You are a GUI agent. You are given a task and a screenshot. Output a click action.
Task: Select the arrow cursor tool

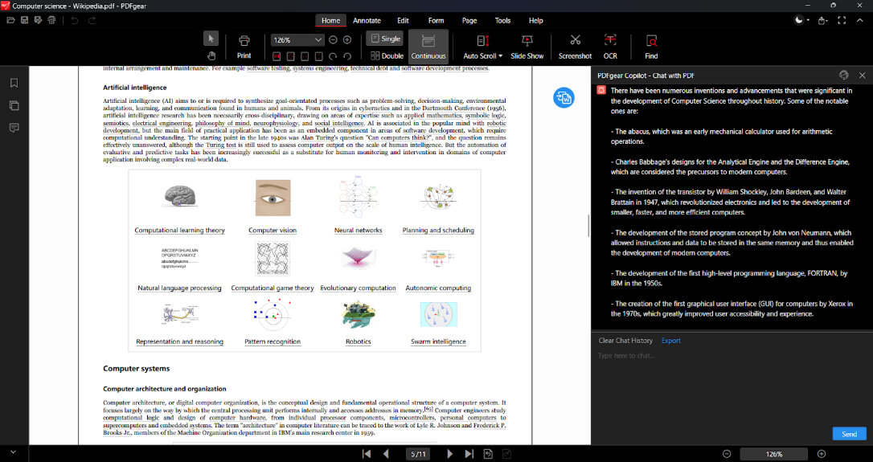(x=211, y=39)
